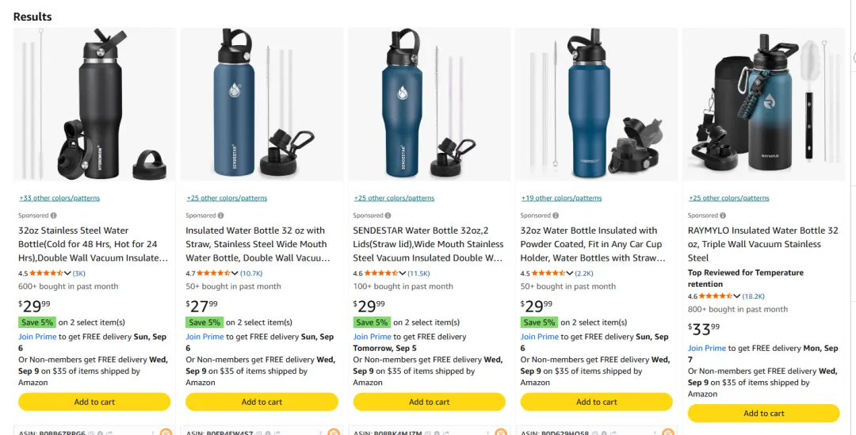Click the Sponsored info icon on first product
The width and height of the screenshot is (856, 435).
[x=54, y=216]
